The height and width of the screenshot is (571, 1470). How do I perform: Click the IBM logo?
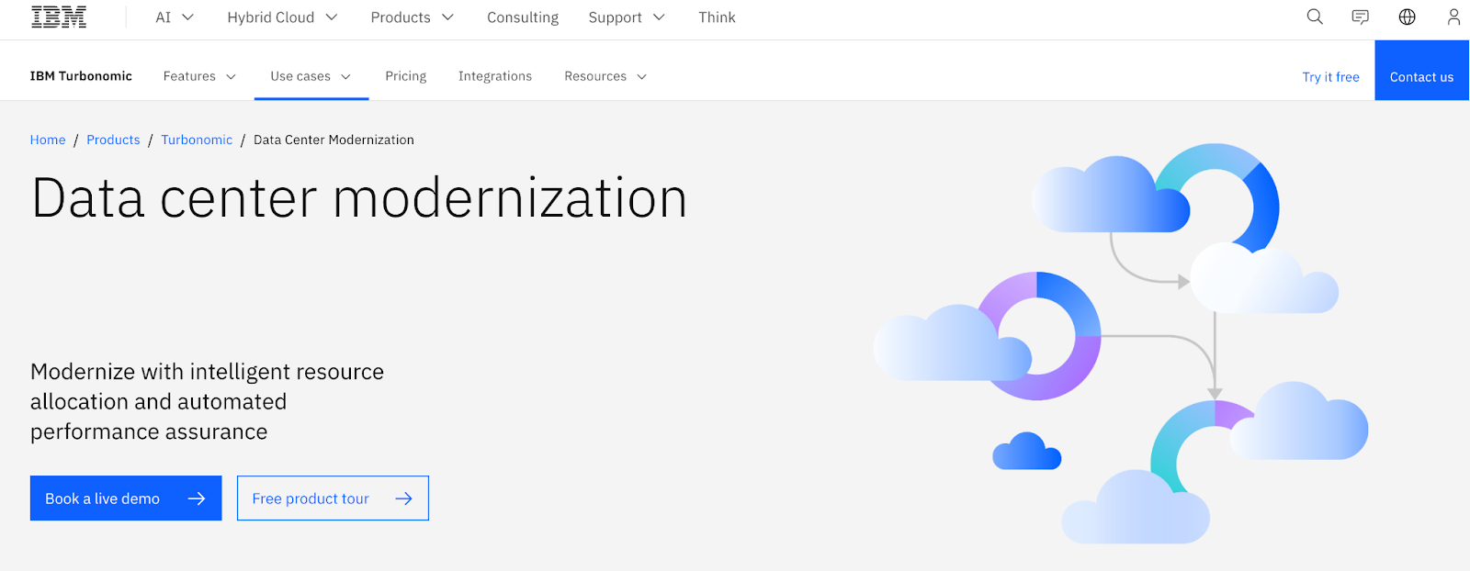point(59,17)
